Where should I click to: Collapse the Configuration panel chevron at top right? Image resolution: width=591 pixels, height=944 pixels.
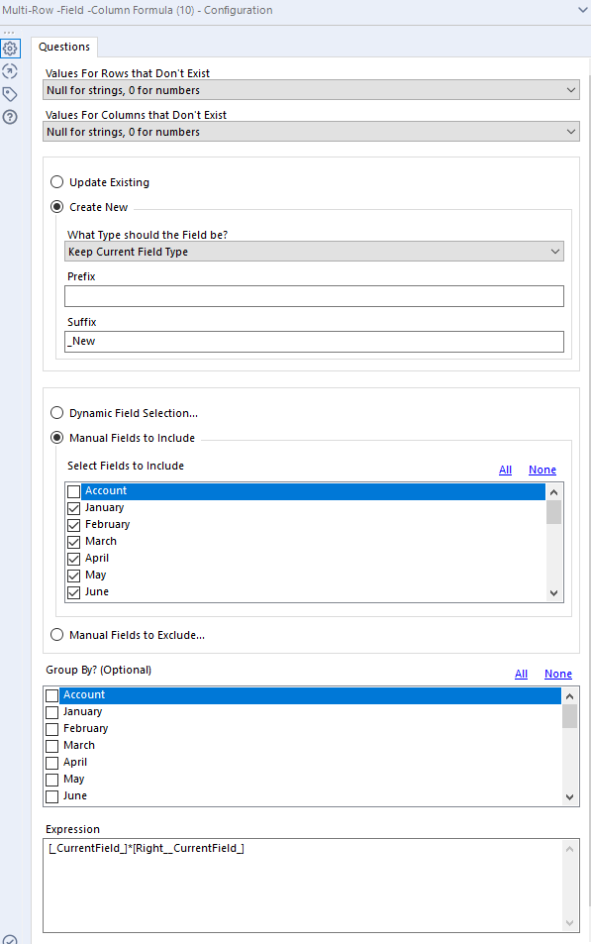582,10
